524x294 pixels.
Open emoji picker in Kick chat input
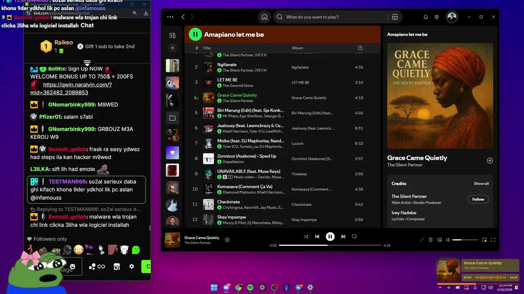tap(72, 267)
